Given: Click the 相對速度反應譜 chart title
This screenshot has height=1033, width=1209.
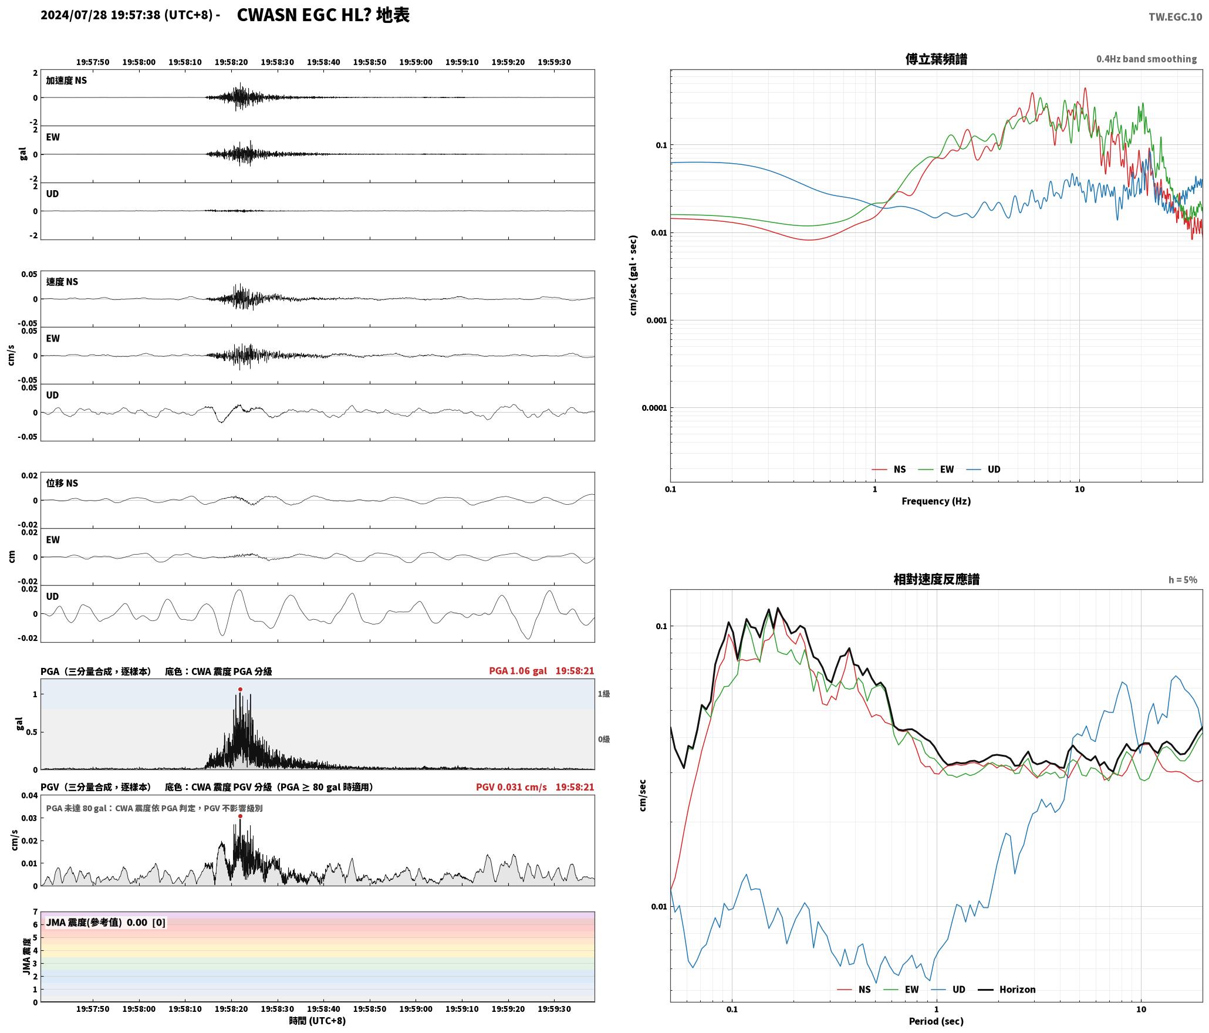Looking at the screenshot, I should pos(936,579).
